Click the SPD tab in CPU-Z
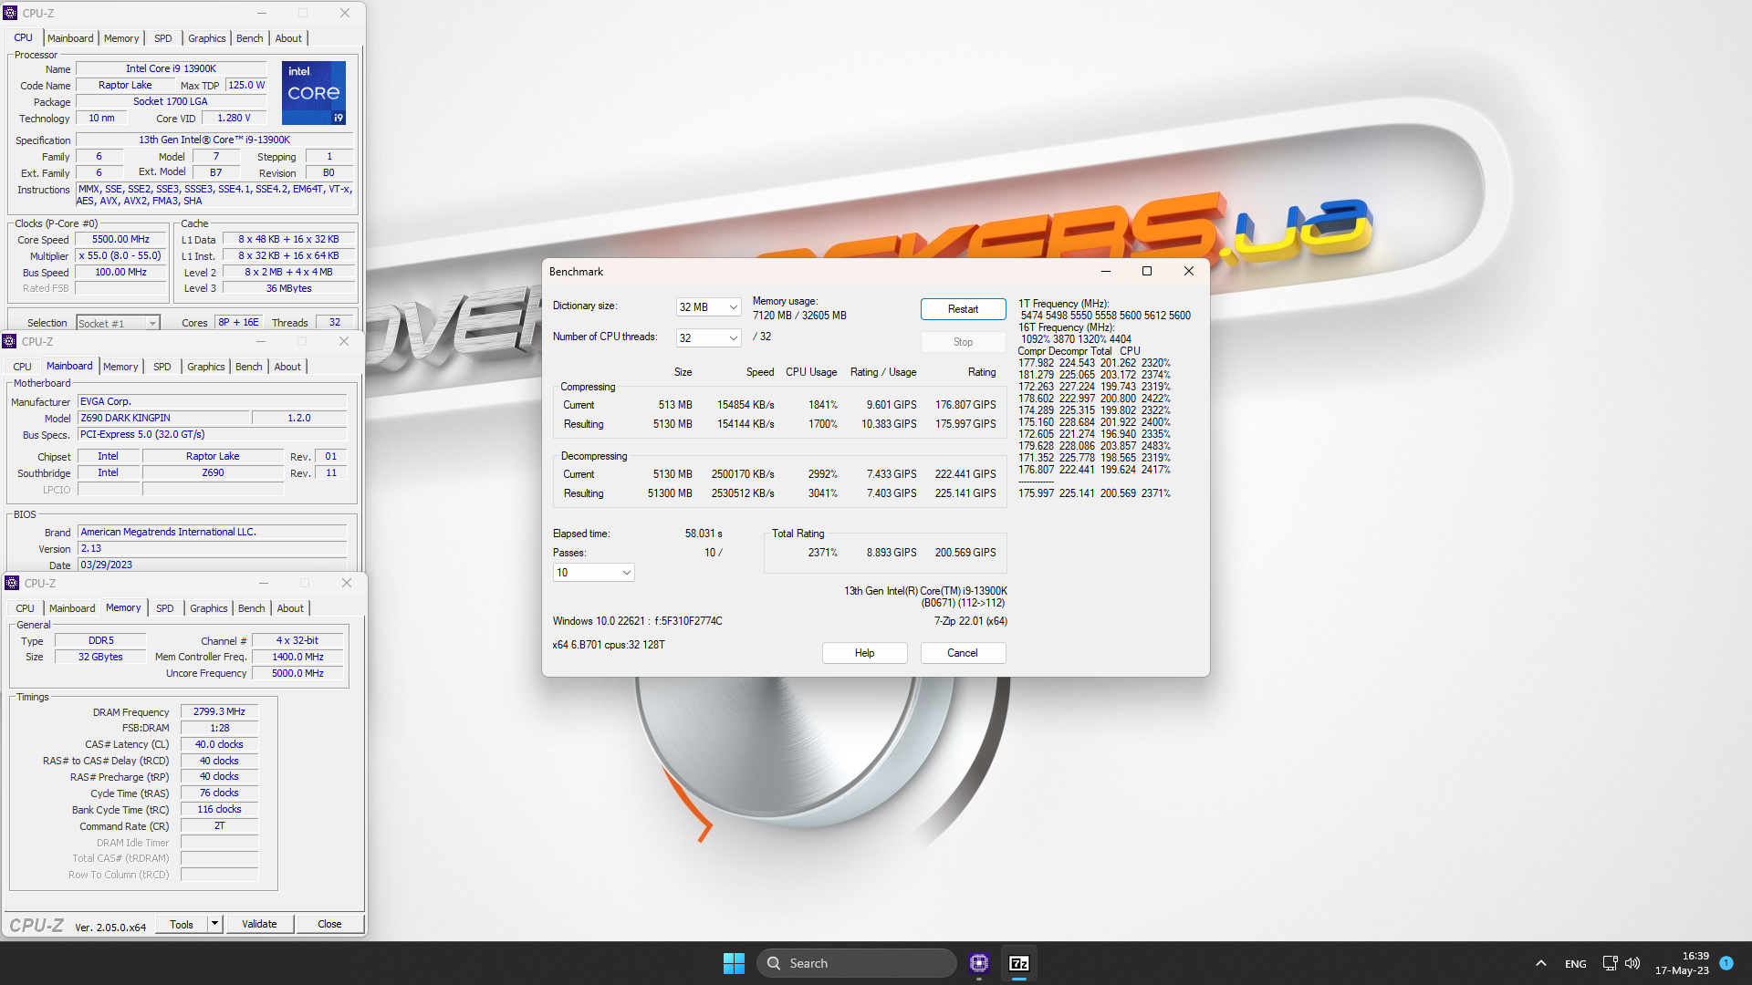The image size is (1752, 985). click(x=163, y=607)
